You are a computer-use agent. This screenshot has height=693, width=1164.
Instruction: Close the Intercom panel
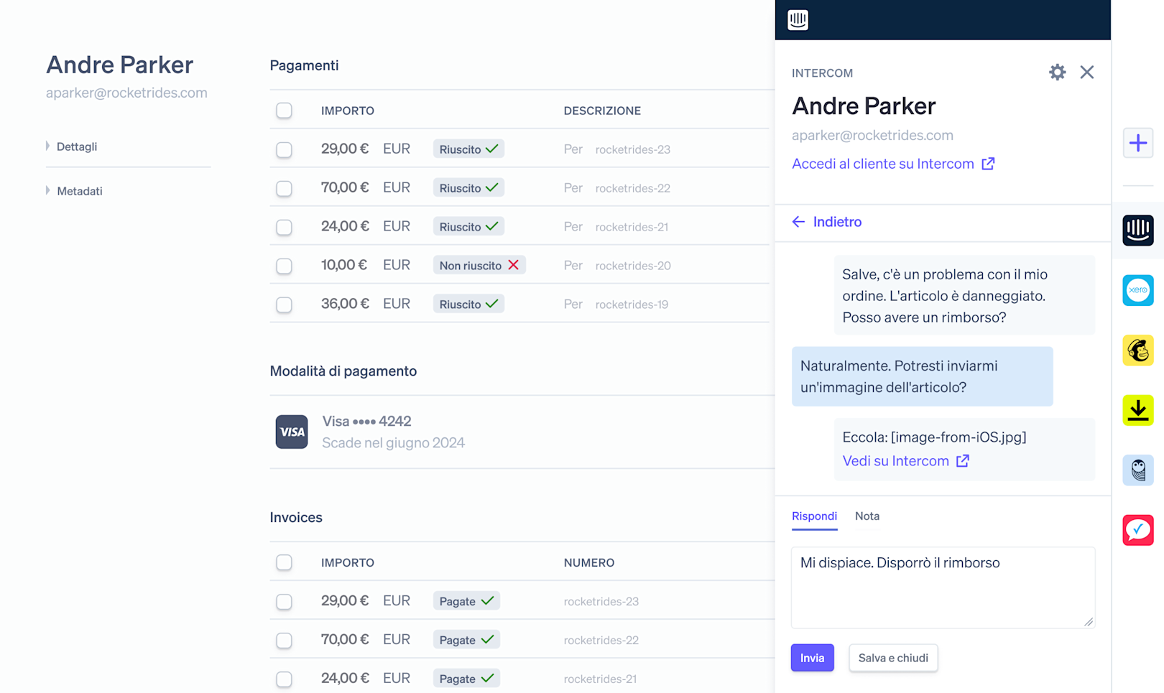1087,72
